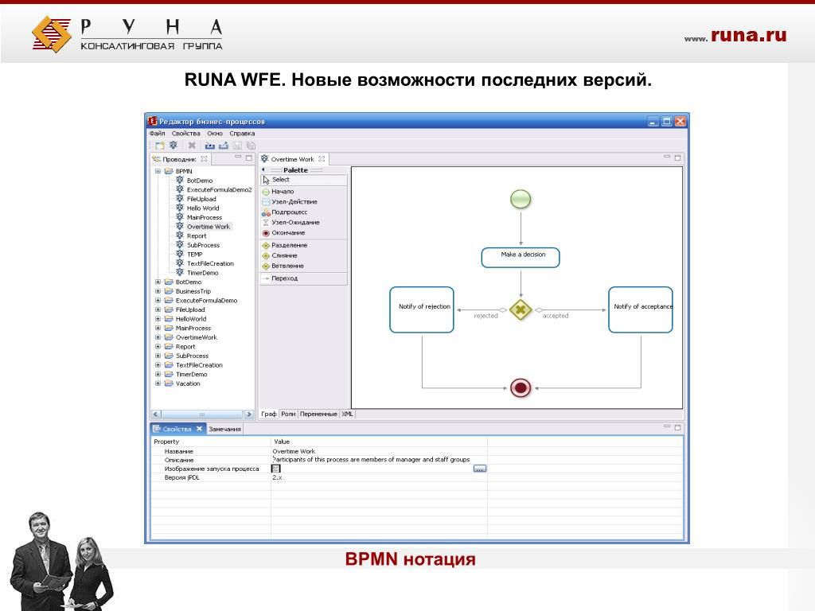Screen dimensions: 815x611
Task: Expand the ExecuteFormulaDemo folder
Action: coord(158,300)
